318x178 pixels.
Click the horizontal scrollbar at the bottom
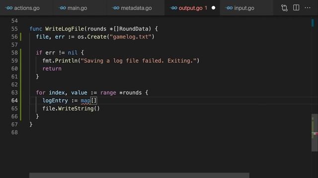pyautogui.click(x=139, y=175)
